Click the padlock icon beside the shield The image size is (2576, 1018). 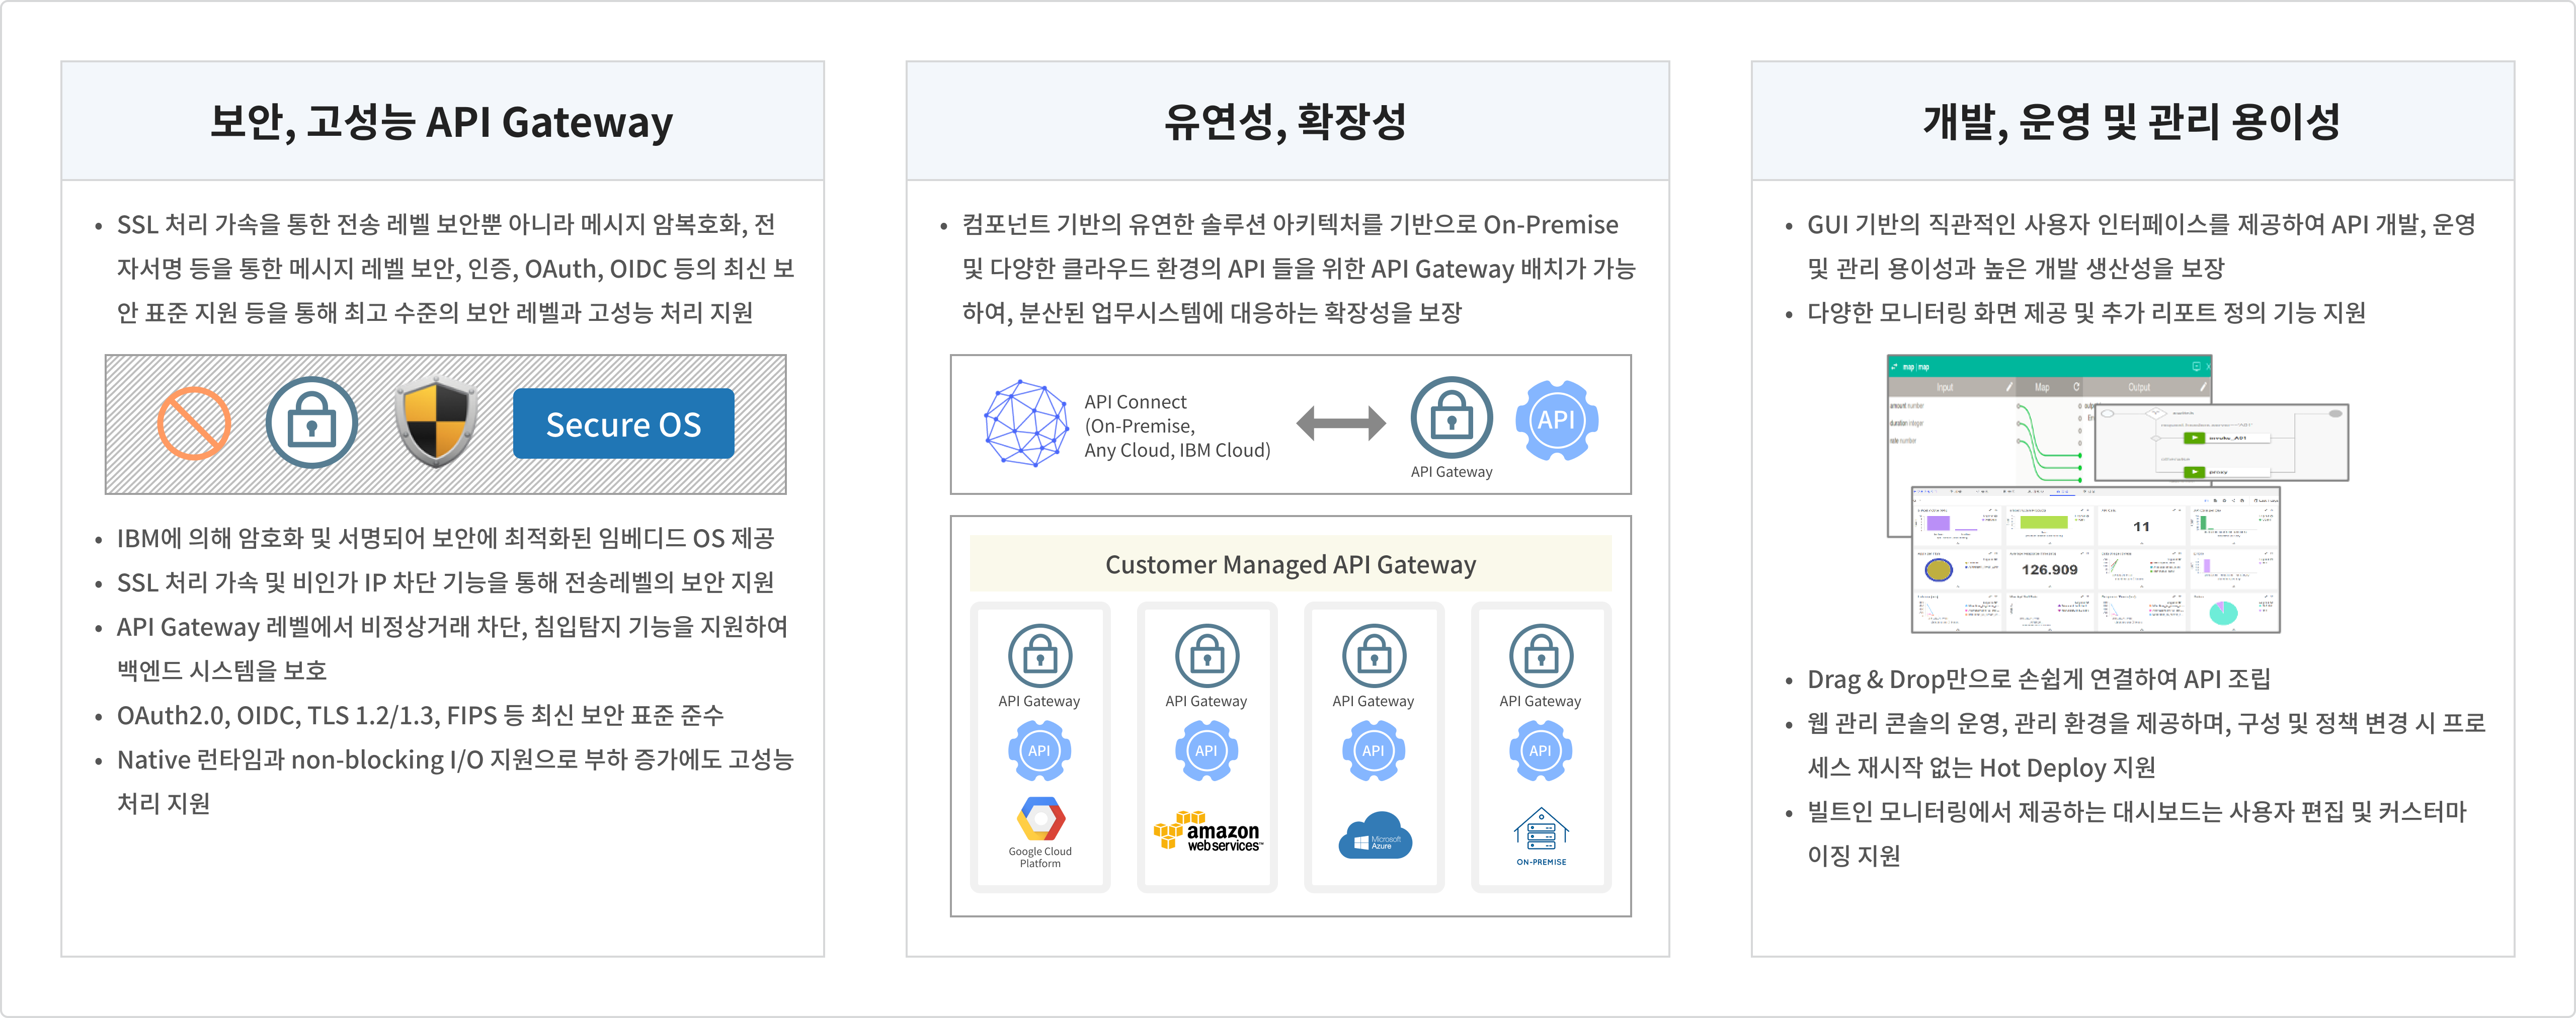(x=311, y=423)
